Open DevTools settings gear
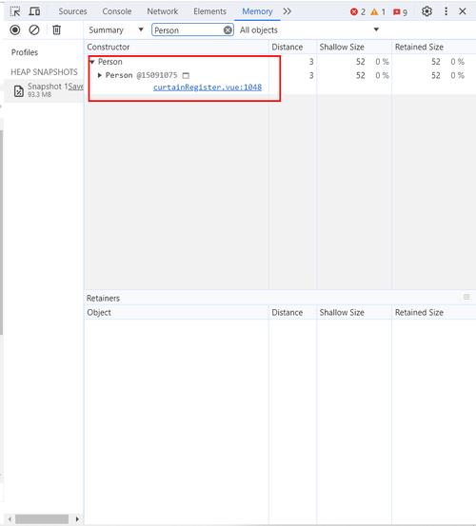 (x=426, y=11)
